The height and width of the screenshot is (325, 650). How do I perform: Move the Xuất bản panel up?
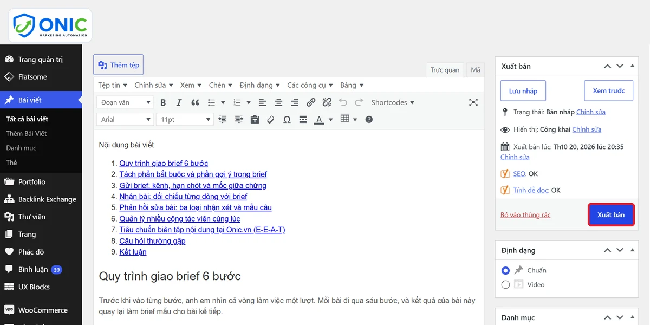(x=608, y=66)
